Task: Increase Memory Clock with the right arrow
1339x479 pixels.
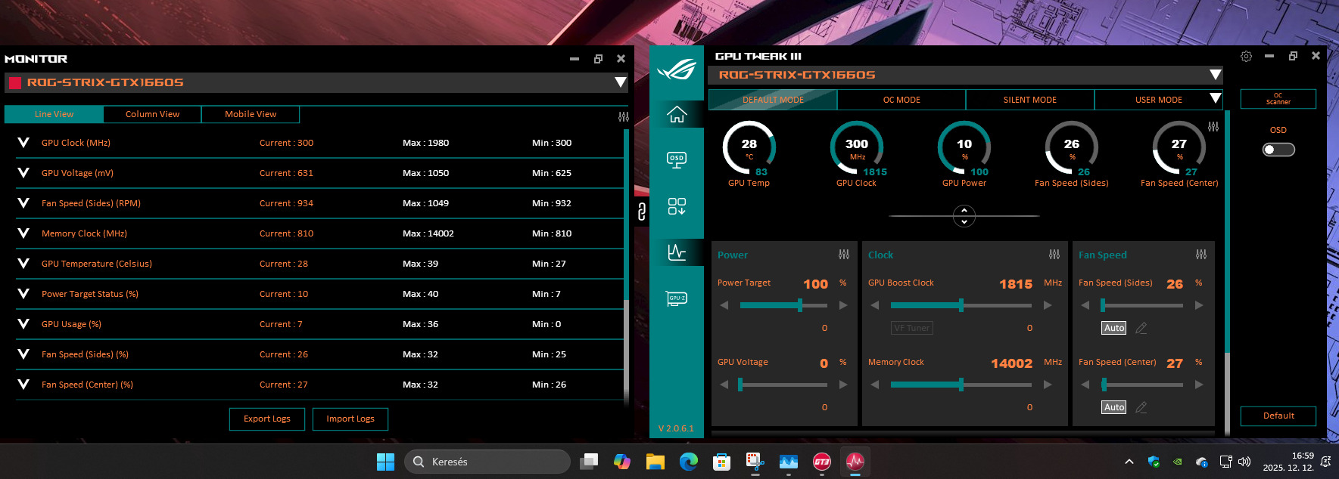Action: tap(1048, 385)
